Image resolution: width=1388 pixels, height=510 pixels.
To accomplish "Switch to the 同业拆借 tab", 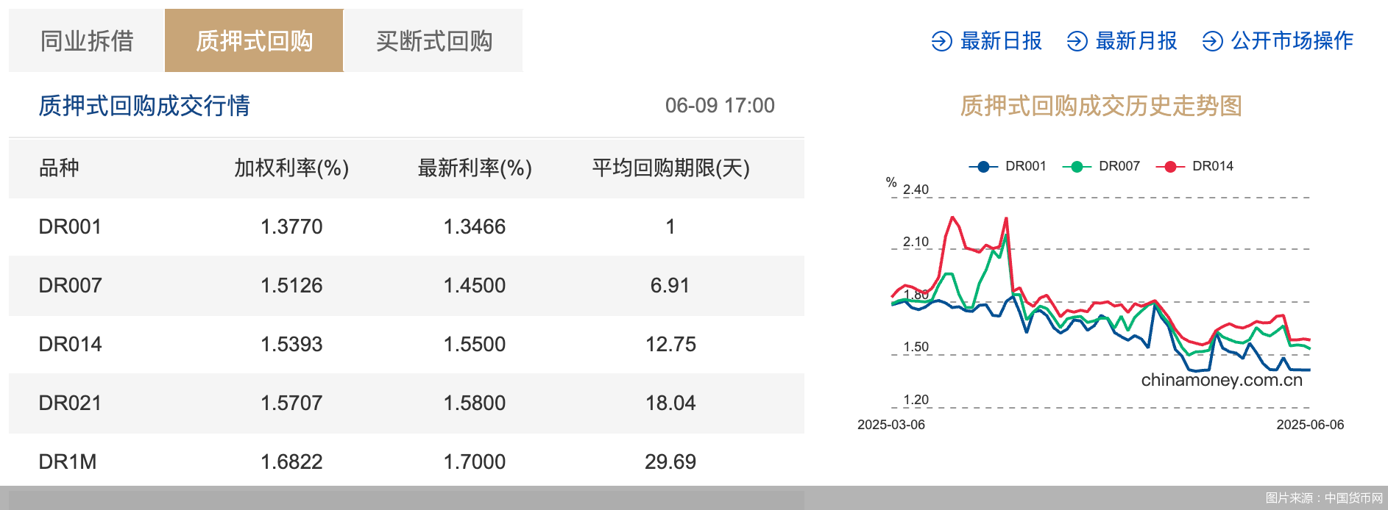I will [x=88, y=41].
